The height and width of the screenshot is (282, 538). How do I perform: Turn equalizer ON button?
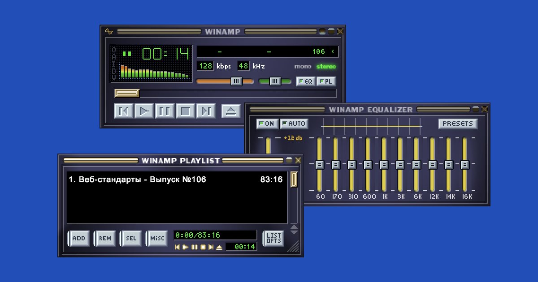pyautogui.click(x=267, y=124)
